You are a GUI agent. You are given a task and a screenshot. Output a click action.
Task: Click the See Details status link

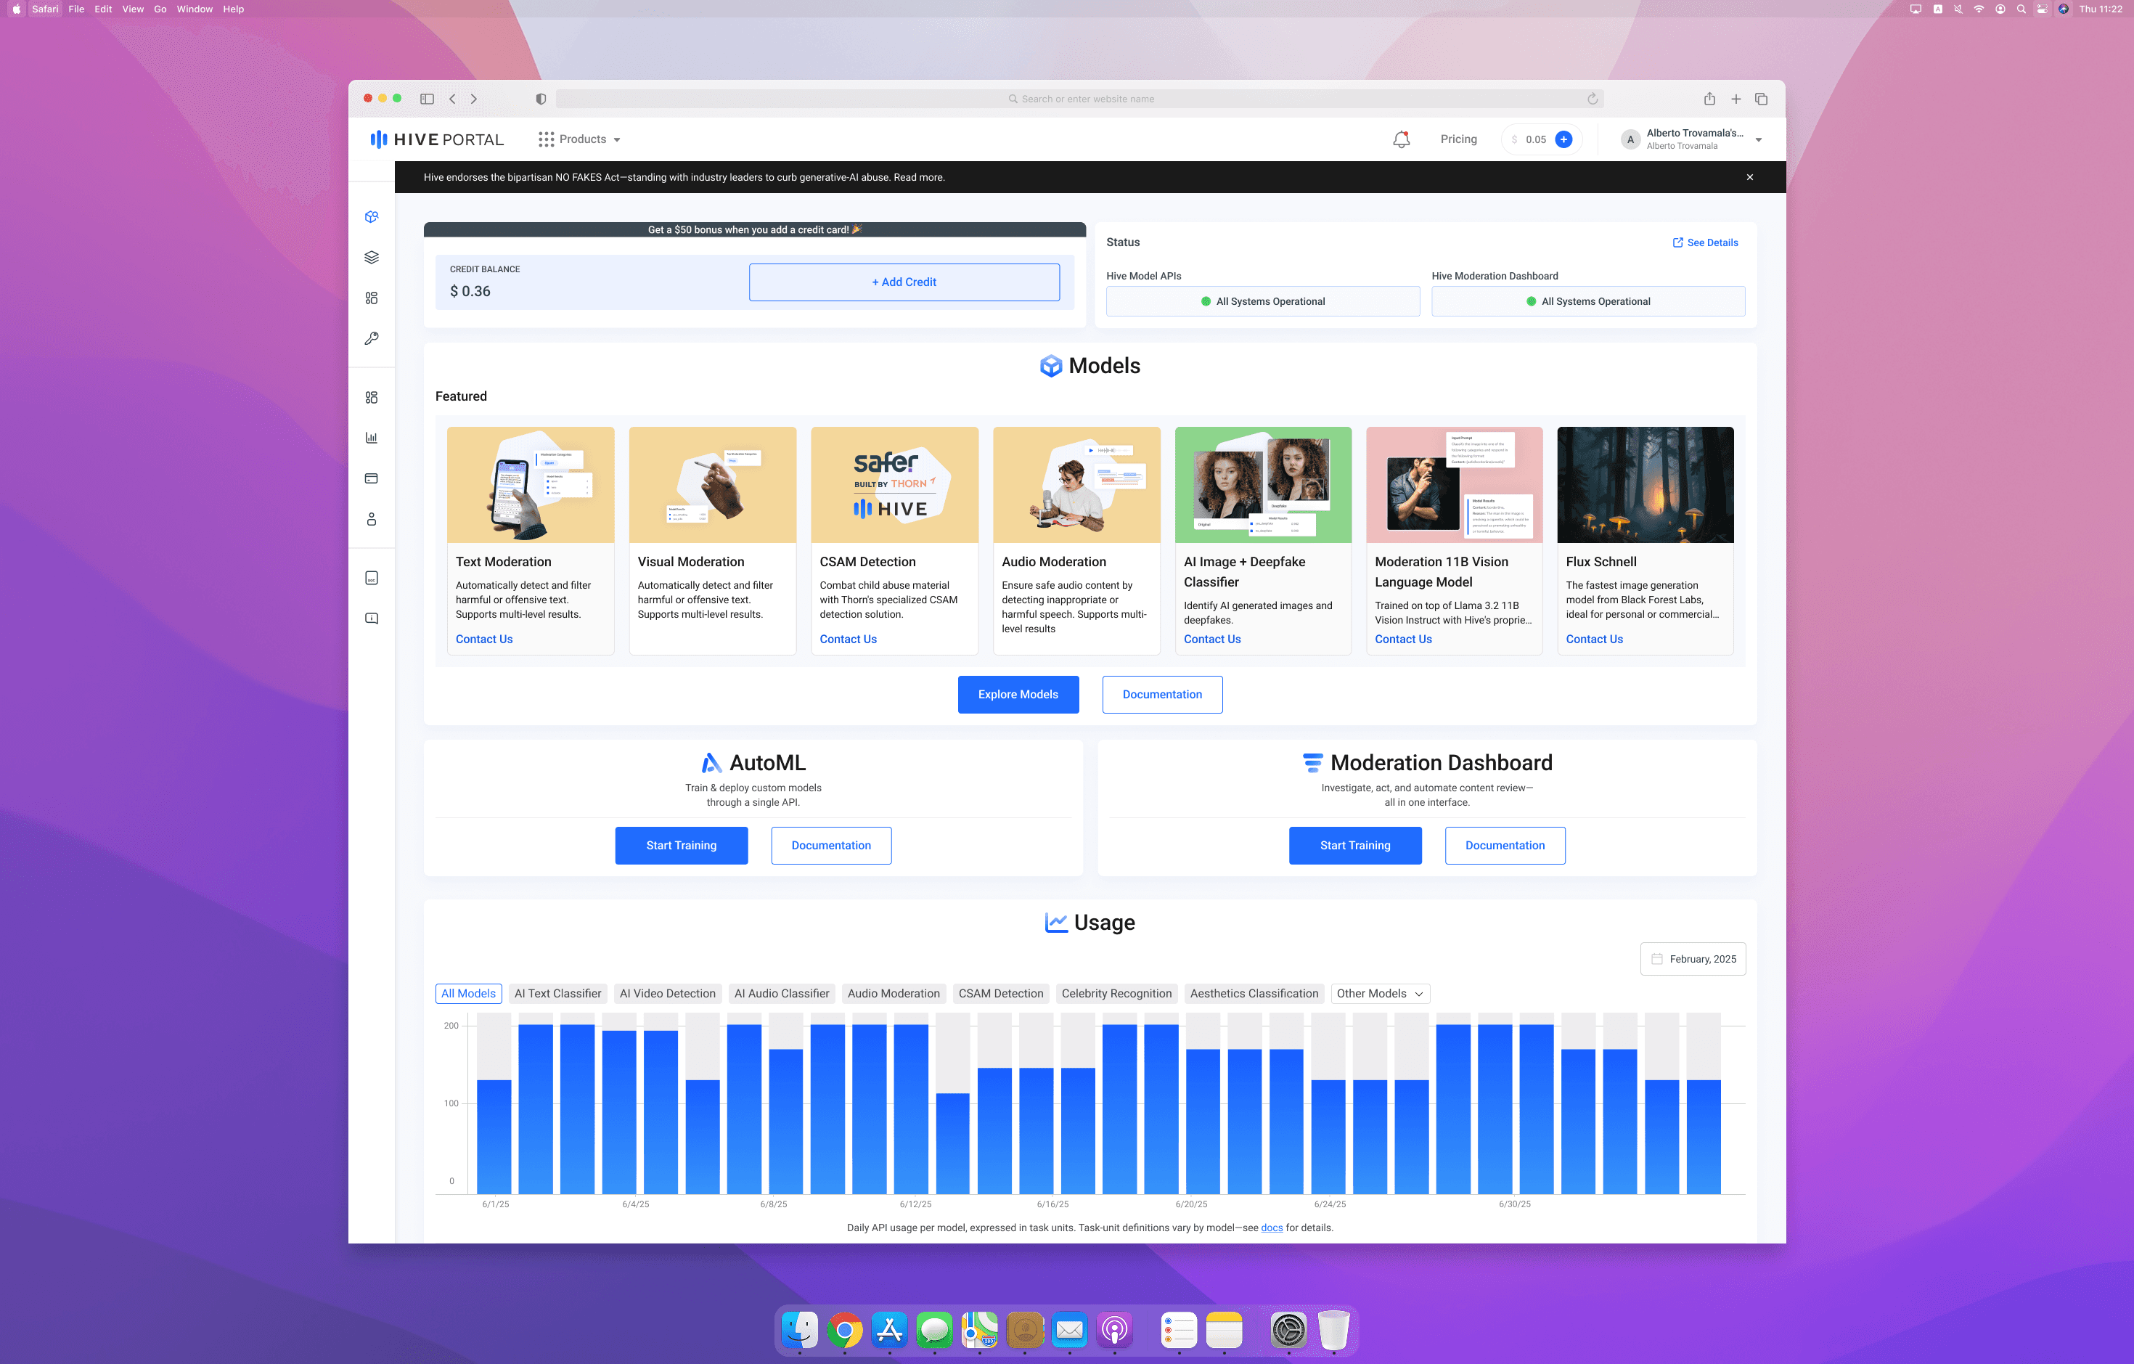1705,242
